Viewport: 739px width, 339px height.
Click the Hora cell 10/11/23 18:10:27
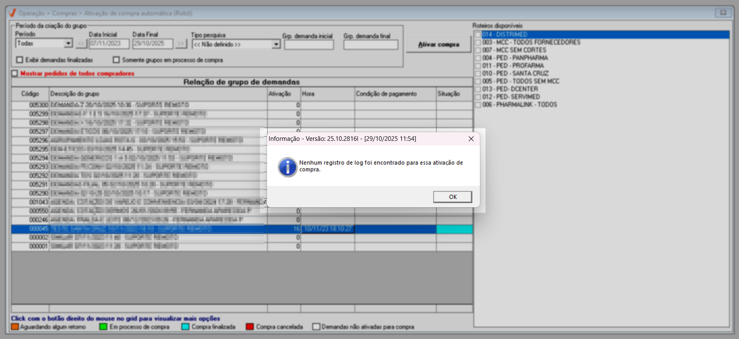point(328,229)
